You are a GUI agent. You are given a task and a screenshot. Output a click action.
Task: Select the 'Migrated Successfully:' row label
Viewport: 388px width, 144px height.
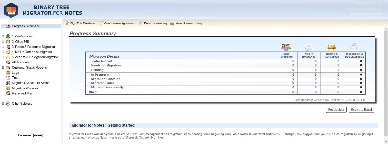[x=108, y=87]
